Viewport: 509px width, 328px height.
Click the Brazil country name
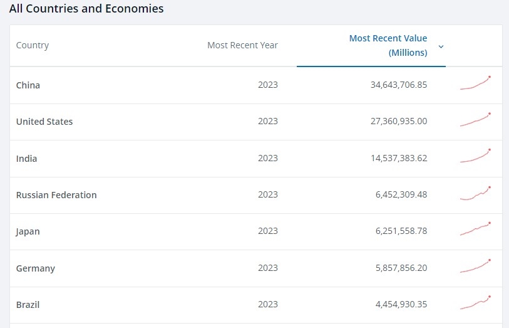(28, 305)
